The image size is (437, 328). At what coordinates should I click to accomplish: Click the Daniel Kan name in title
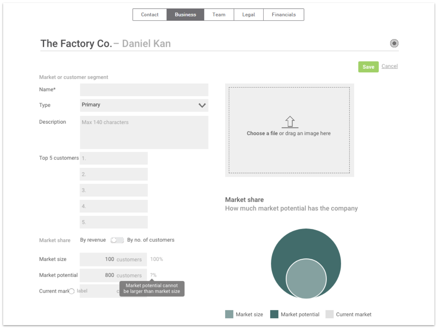click(x=146, y=44)
